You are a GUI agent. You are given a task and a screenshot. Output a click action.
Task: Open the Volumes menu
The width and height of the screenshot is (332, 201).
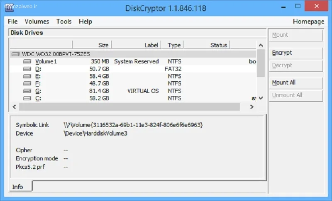pyautogui.click(x=37, y=22)
